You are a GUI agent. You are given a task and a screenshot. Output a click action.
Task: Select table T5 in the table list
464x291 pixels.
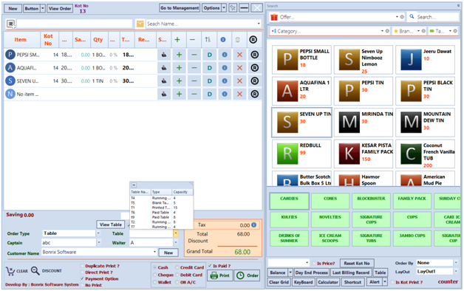pos(161,203)
